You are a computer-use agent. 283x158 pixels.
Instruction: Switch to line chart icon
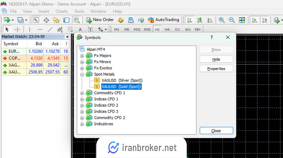click(210, 20)
